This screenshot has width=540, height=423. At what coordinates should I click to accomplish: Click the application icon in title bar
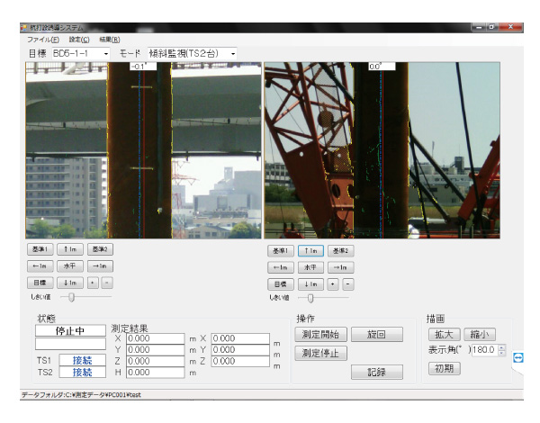pyautogui.click(x=23, y=28)
